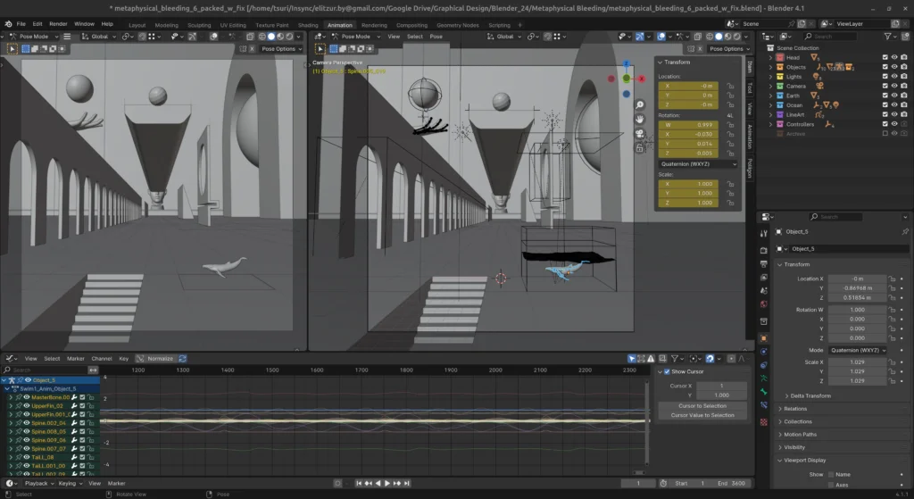Open the Texture properties tab icon
914x499 pixels.
coord(764,421)
